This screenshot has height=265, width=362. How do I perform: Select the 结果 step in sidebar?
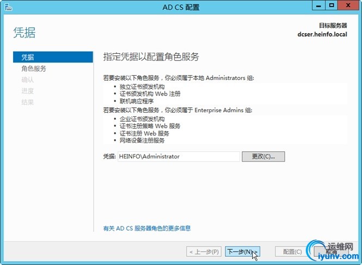pyautogui.click(x=27, y=102)
